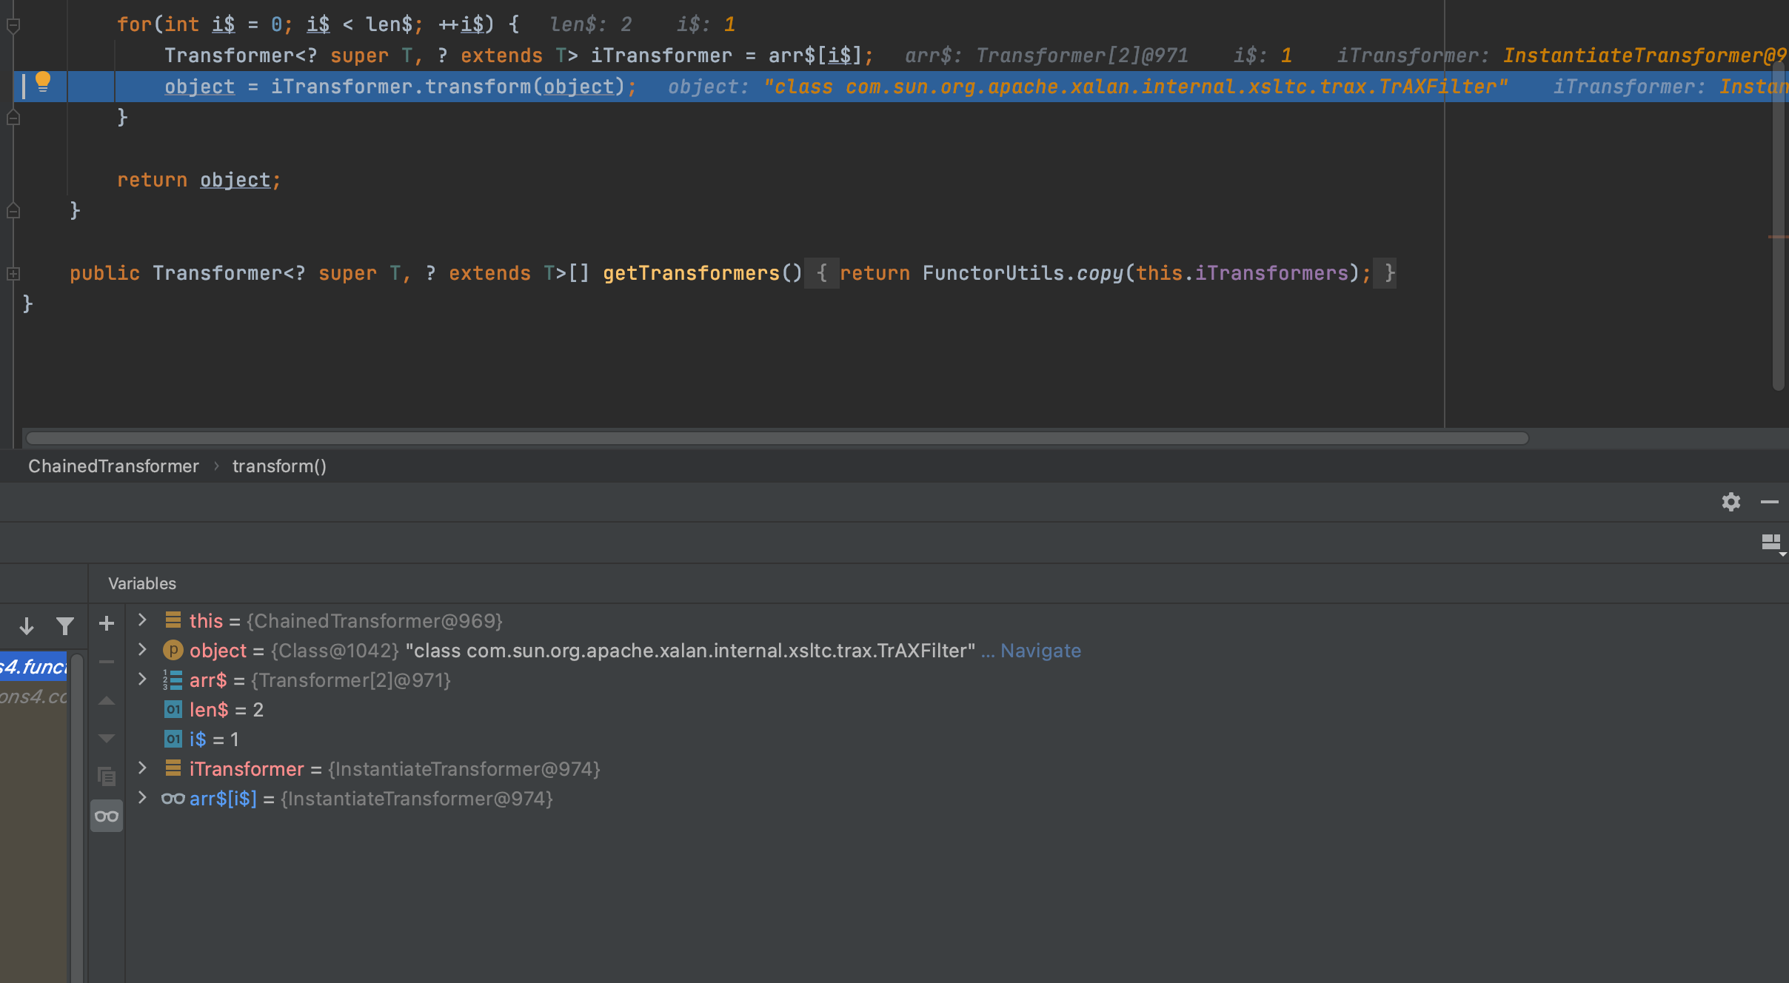Click glasses watch icon beside arr$[i$]

click(173, 798)
